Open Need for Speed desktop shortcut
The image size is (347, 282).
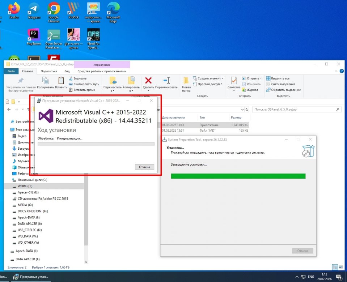tap(93, 39)
